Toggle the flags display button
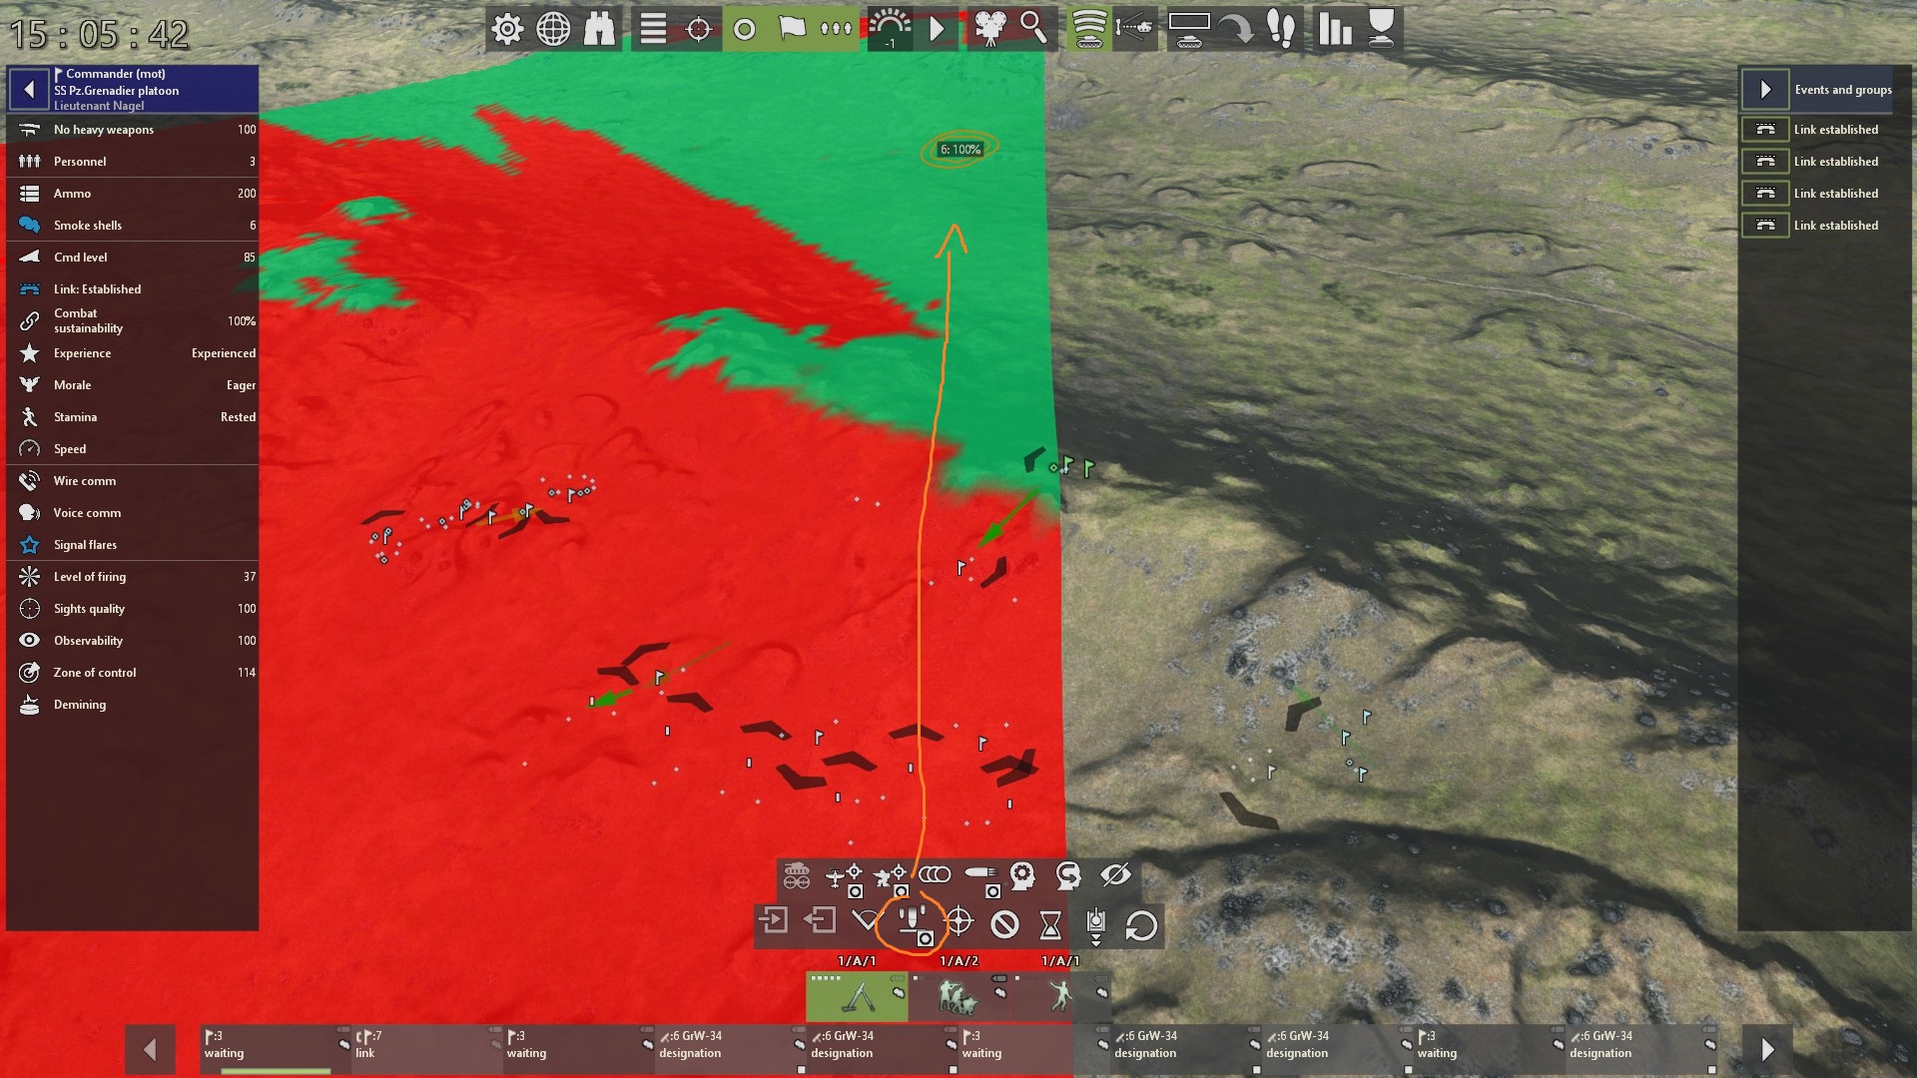The image size is (1917, 1078). point(792,29)
